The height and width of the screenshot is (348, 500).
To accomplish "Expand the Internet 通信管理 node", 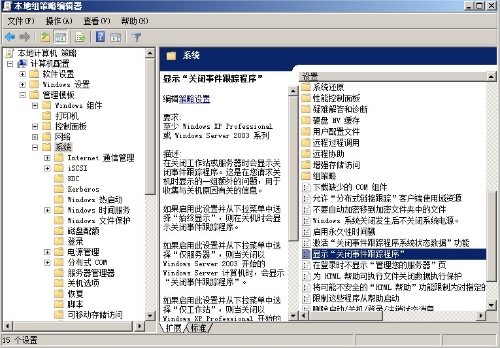I will click(x=48, y=158).
